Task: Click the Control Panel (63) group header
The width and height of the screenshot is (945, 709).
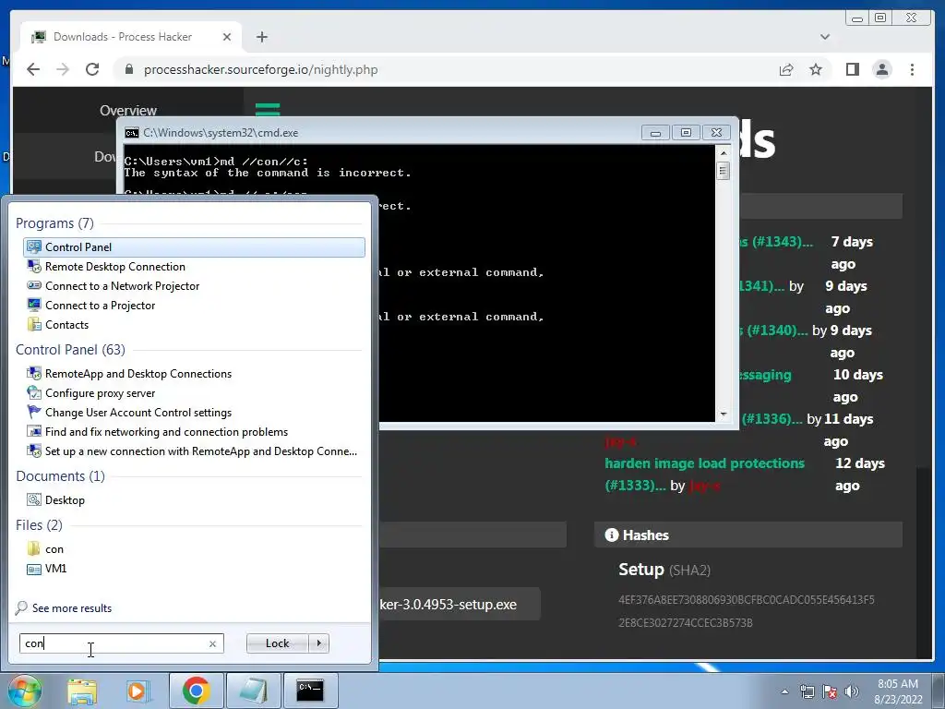Action: coord(70,350)
